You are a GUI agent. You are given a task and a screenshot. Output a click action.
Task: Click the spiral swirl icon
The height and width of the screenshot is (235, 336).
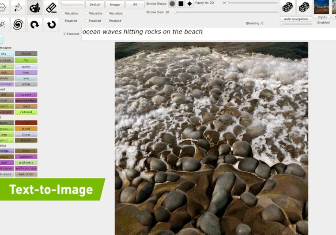18,25
